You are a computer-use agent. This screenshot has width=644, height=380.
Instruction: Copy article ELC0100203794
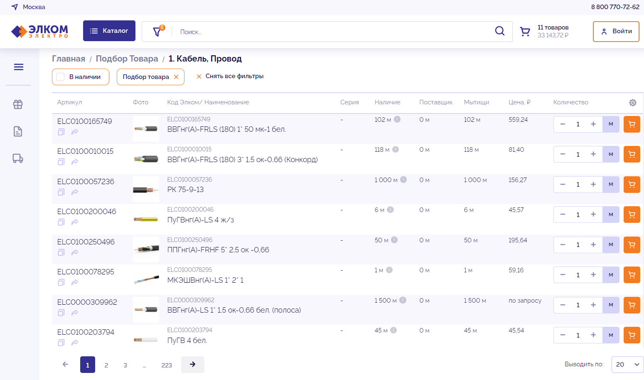[x=61, y=343]
